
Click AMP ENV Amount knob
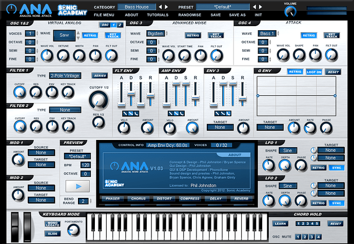[x=192, y=128]
